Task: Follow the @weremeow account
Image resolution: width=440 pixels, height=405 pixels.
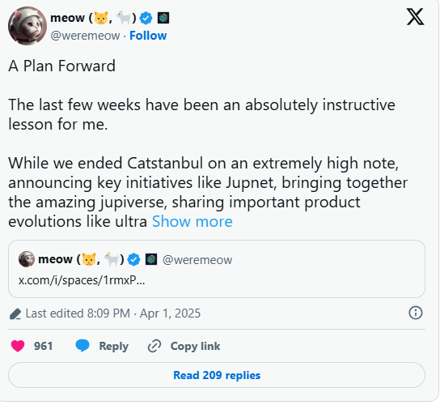Action: 148,36
